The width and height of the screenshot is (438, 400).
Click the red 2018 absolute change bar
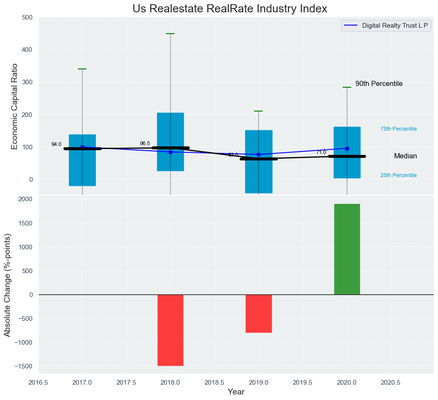pos(170,330)
